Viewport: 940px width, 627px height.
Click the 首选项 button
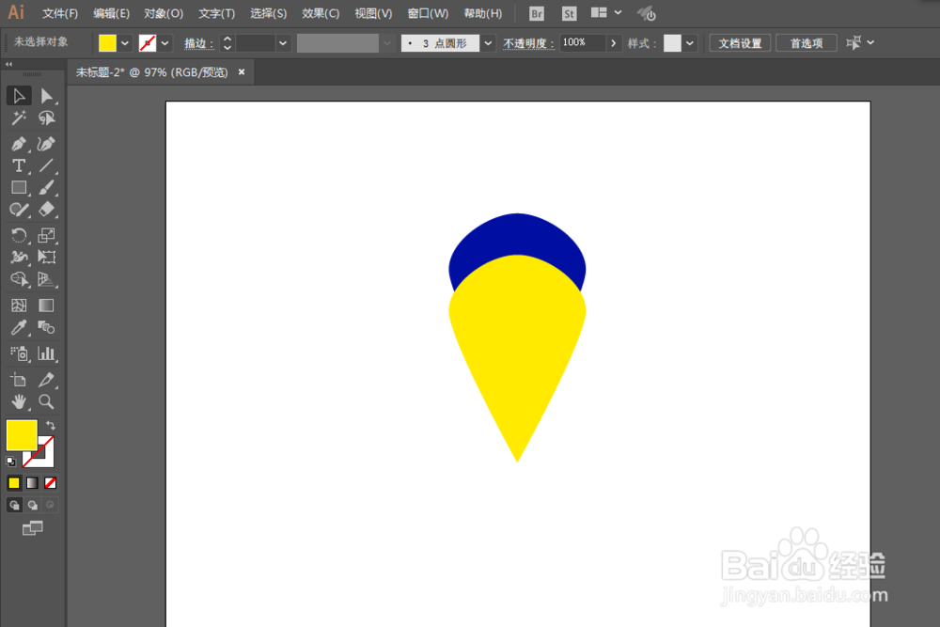click(807, 43)
